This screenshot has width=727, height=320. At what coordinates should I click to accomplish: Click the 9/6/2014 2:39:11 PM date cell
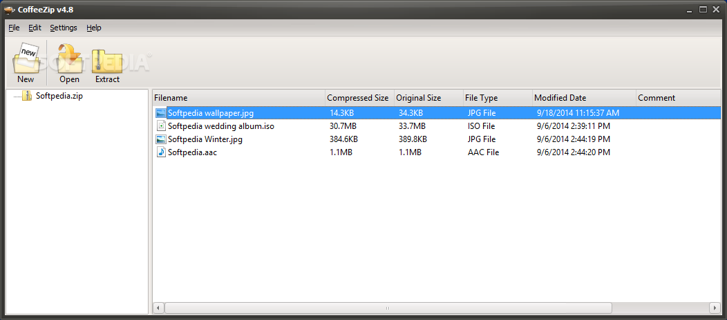point(573,126)
